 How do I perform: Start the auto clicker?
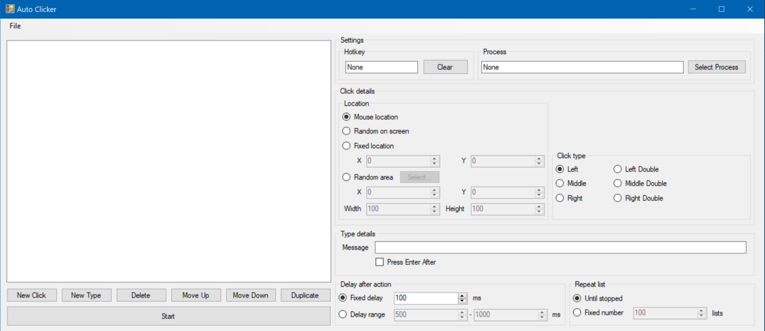168,316
